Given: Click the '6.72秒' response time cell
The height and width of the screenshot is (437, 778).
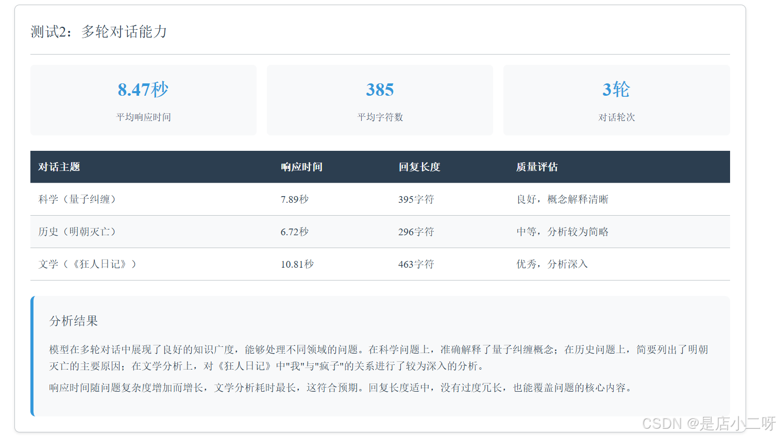Looking at the screenshot, I should coord(295,232).
